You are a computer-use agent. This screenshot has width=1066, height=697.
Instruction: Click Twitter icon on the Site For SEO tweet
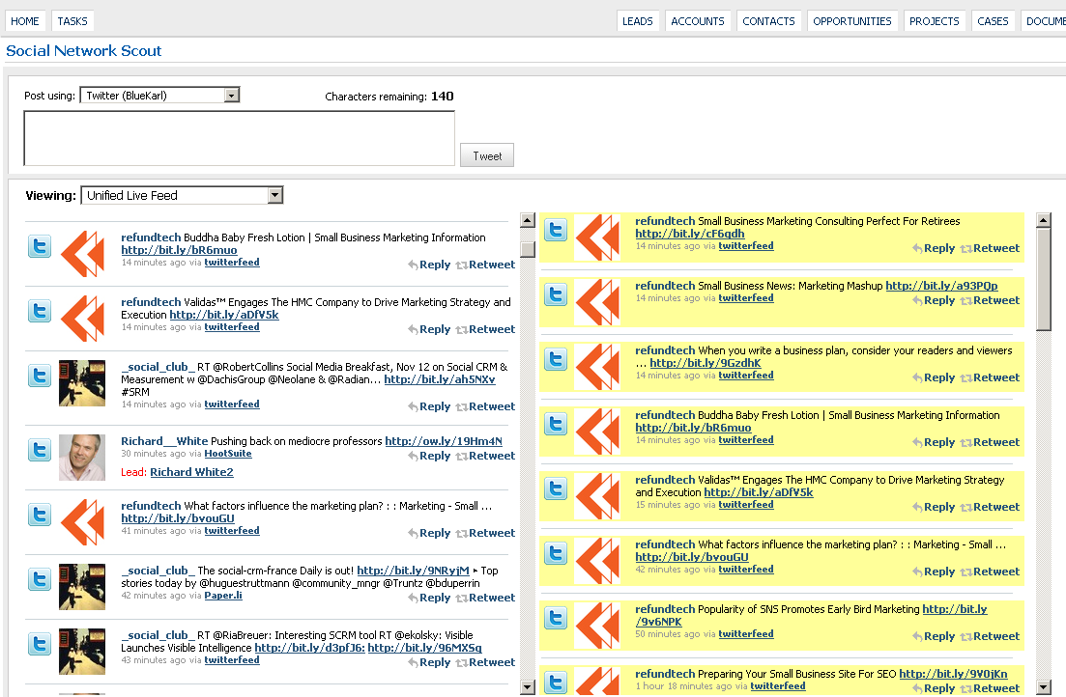pos(556,683)
